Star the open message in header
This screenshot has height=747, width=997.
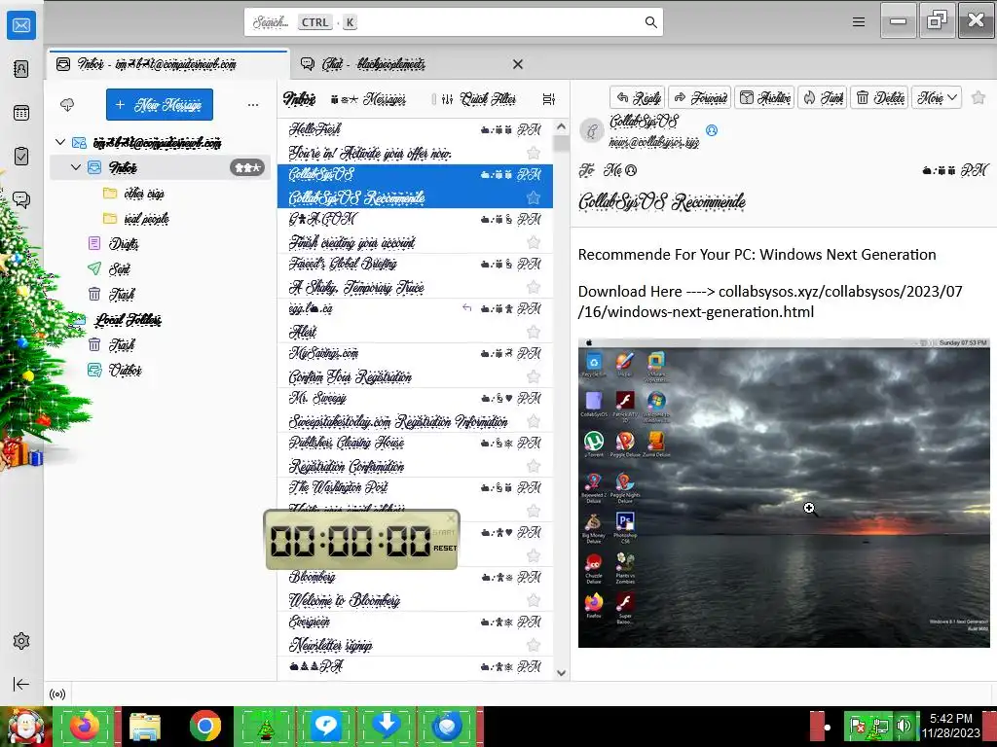click(x=979, y=98)
